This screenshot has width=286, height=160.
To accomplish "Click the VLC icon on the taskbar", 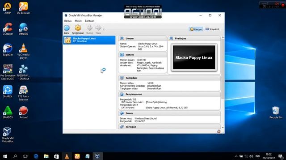I will tap(67, 156).
